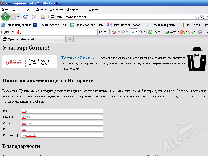Click the Stop loading X icon
Image resolution: width=208 pixels, height=156 pixels.
[x=34, y=17]
